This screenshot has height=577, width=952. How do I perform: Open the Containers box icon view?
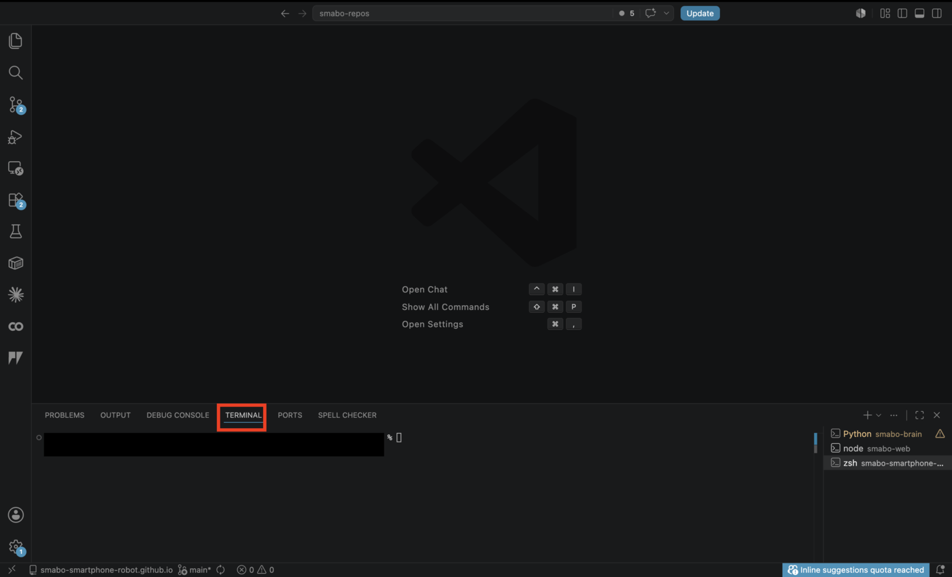(x=15, y=263)
